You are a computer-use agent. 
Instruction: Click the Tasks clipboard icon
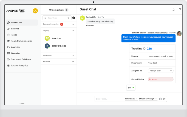click(x=8, y=35)
